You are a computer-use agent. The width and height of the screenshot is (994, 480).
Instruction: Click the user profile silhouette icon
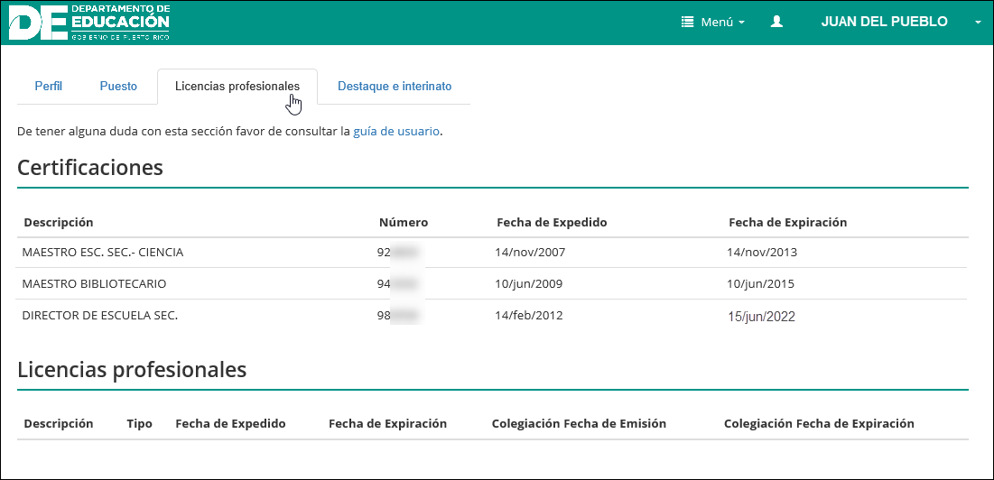click(x=776, y=22)
